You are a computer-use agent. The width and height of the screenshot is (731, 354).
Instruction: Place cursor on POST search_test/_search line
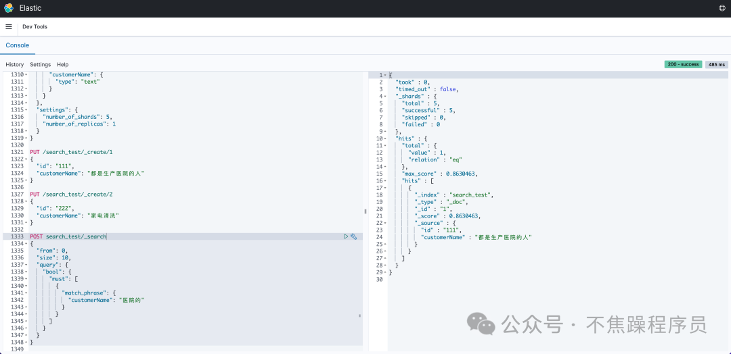[76, 236]
